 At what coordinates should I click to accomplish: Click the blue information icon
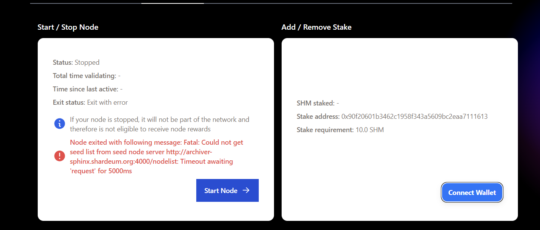click(59, 123)
